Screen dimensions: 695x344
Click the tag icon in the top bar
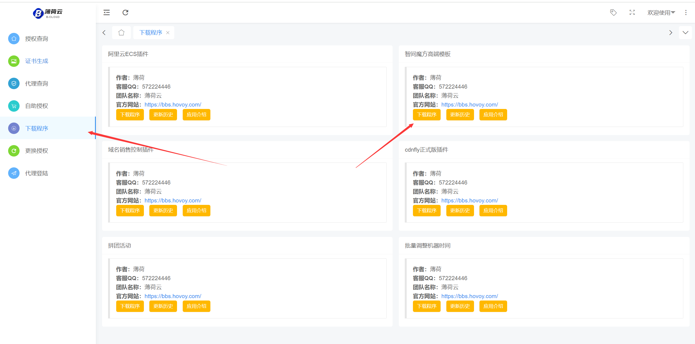(x=613, y=12)
